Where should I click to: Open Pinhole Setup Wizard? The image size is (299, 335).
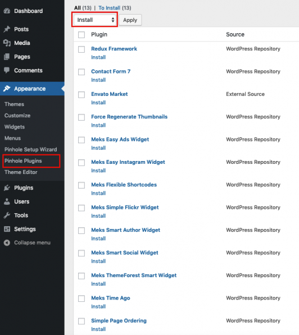(30, 149)
